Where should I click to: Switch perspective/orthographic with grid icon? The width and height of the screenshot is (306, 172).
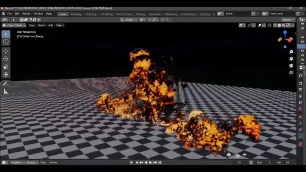(x=291, y=73)
